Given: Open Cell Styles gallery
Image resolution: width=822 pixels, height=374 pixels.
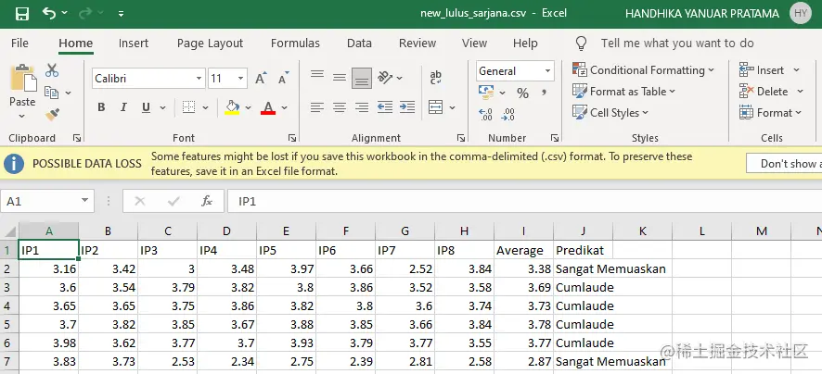Looking at the screenshot, I should [x=610, y=112].
